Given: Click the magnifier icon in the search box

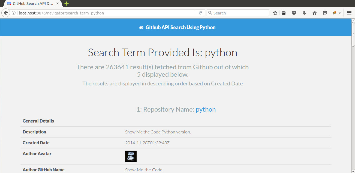Looking at the screenshot, I should tap(210, 13).
